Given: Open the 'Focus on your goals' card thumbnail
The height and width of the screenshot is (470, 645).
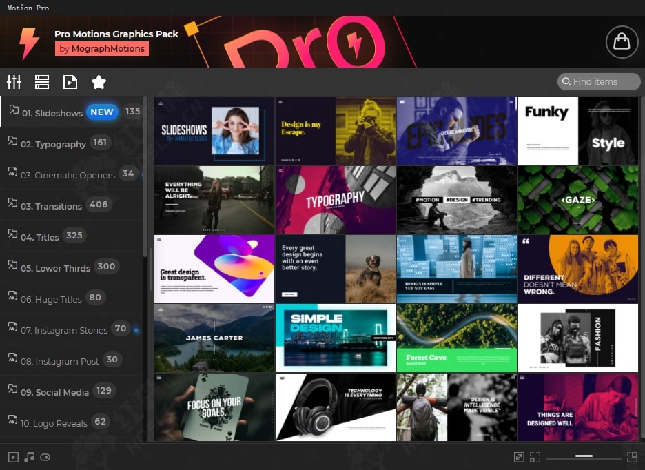Looking at the screenshot, I should (x=214, y=407).
